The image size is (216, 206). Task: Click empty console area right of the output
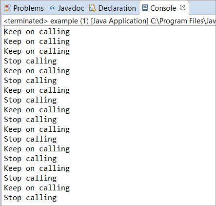point(143,114)
